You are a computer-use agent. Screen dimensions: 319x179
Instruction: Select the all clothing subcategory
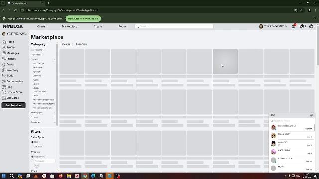point(38,63)
